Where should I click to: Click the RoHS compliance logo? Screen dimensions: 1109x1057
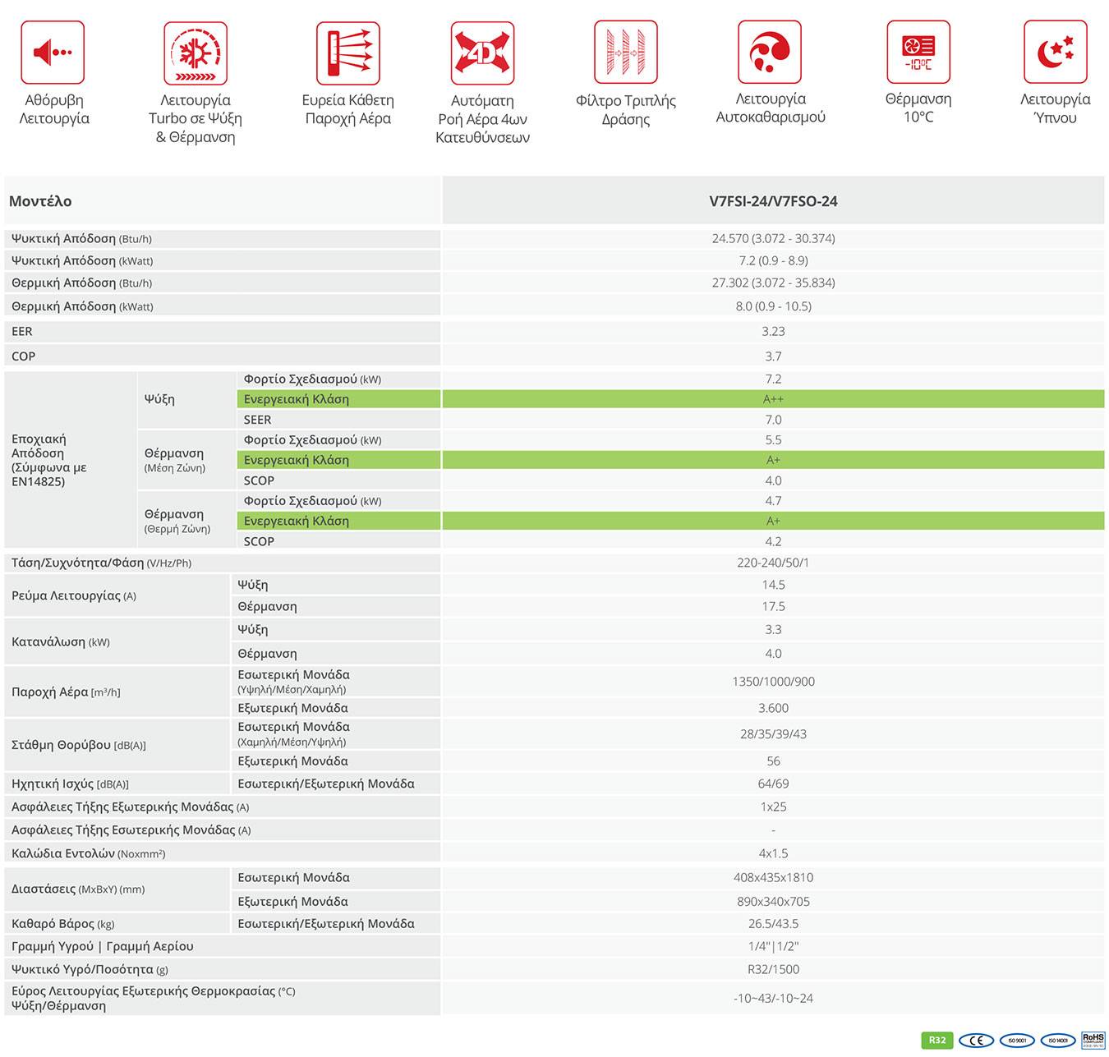click(1093, 1040)
